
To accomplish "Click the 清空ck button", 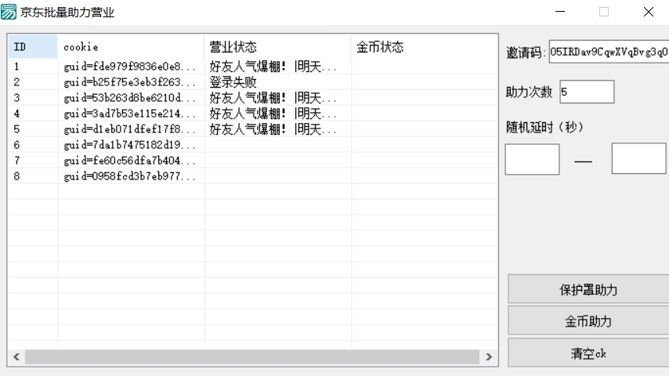I will tap(588, 352).
